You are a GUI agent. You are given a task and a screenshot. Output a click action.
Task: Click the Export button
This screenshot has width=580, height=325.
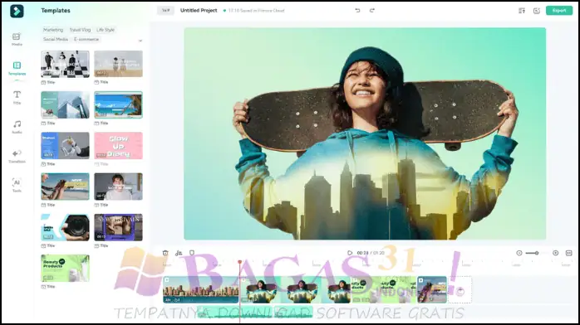click(x=559, y=10)
